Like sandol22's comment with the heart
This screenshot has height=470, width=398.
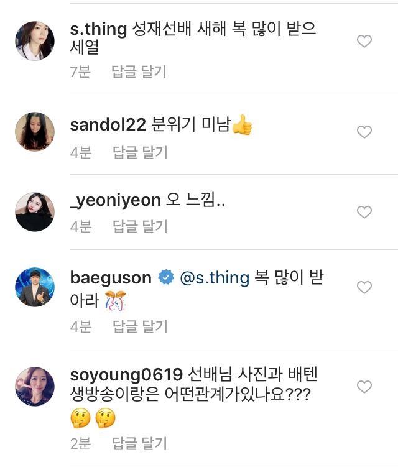pos(364,132)
